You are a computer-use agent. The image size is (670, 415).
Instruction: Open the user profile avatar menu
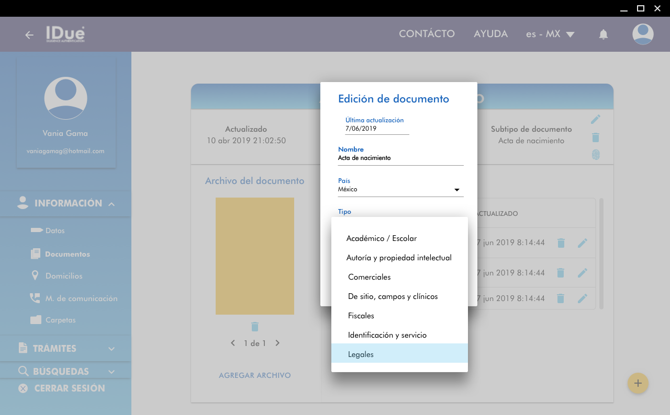tap(642, 34)
